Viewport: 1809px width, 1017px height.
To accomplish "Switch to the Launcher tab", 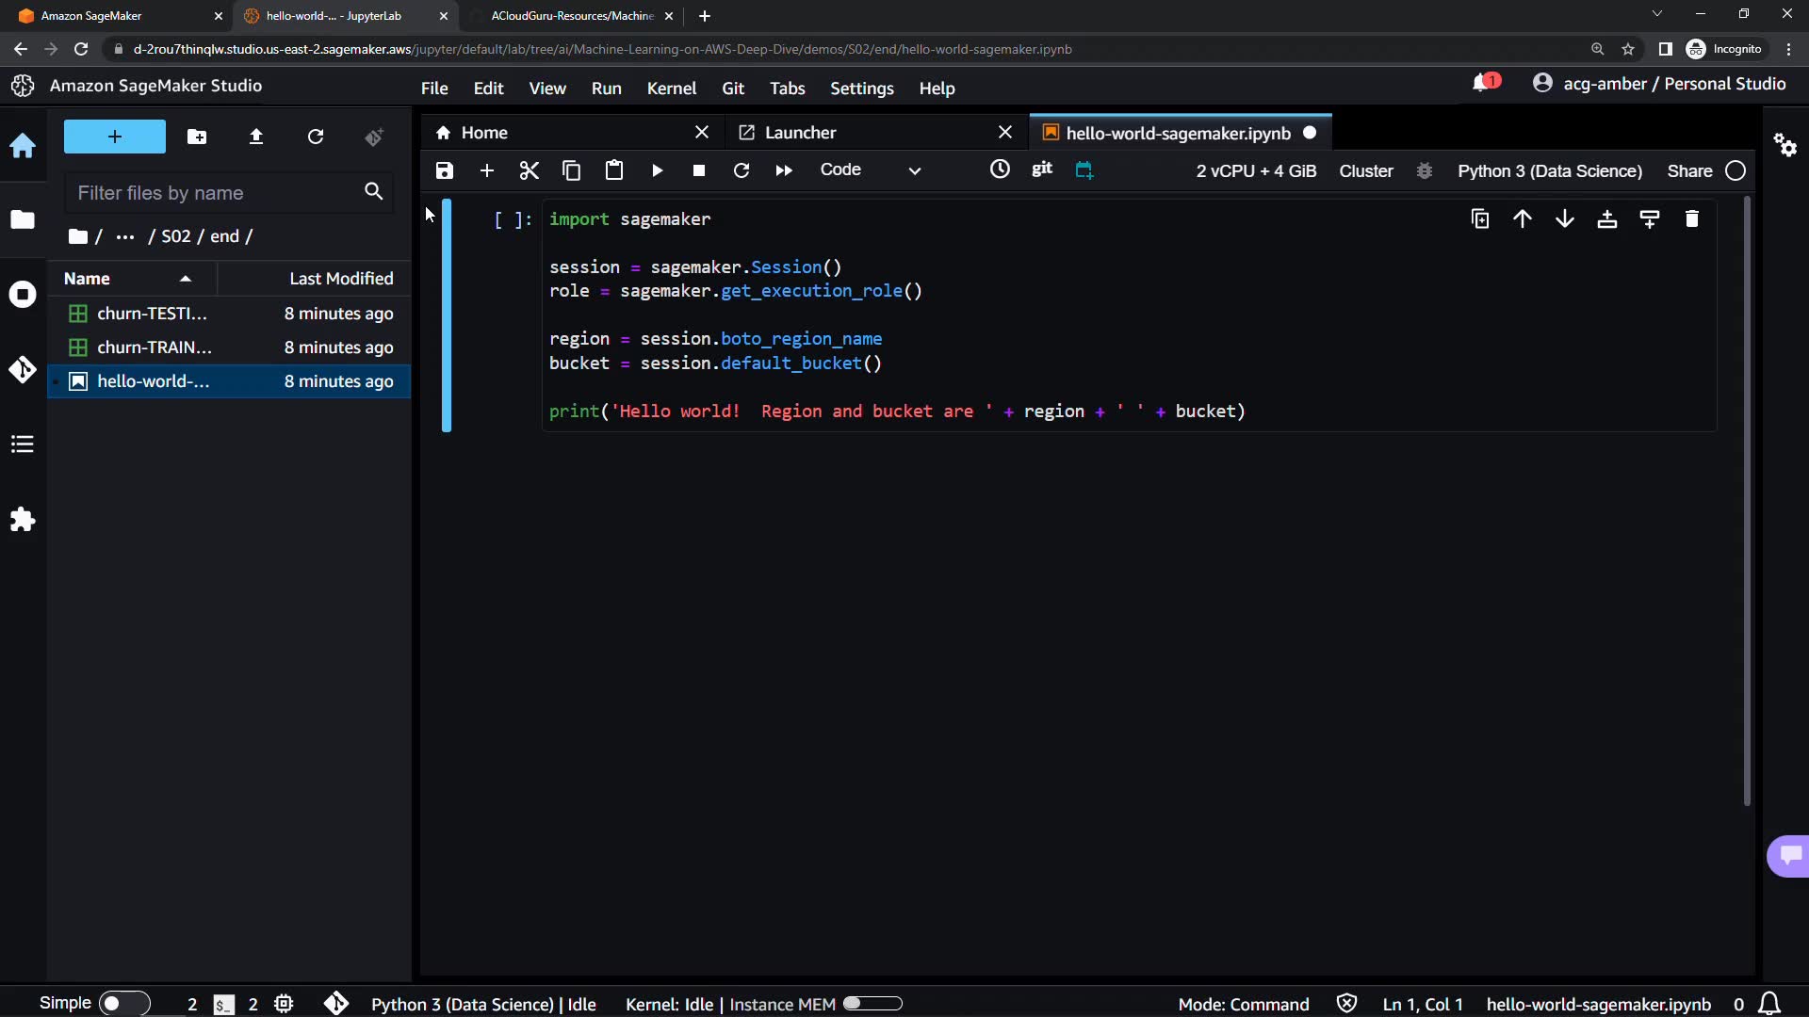I will [x=801, y=133].
